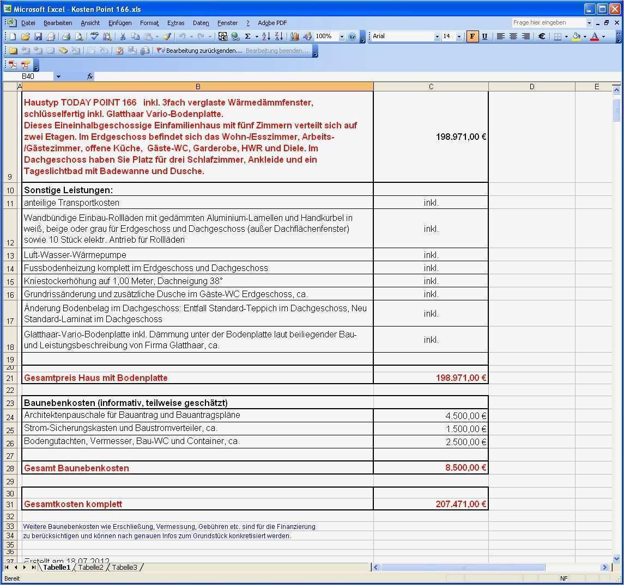This screenshot has width=624, height=585.
Task: Toggle center text alignment
Action: coord(513,36)
